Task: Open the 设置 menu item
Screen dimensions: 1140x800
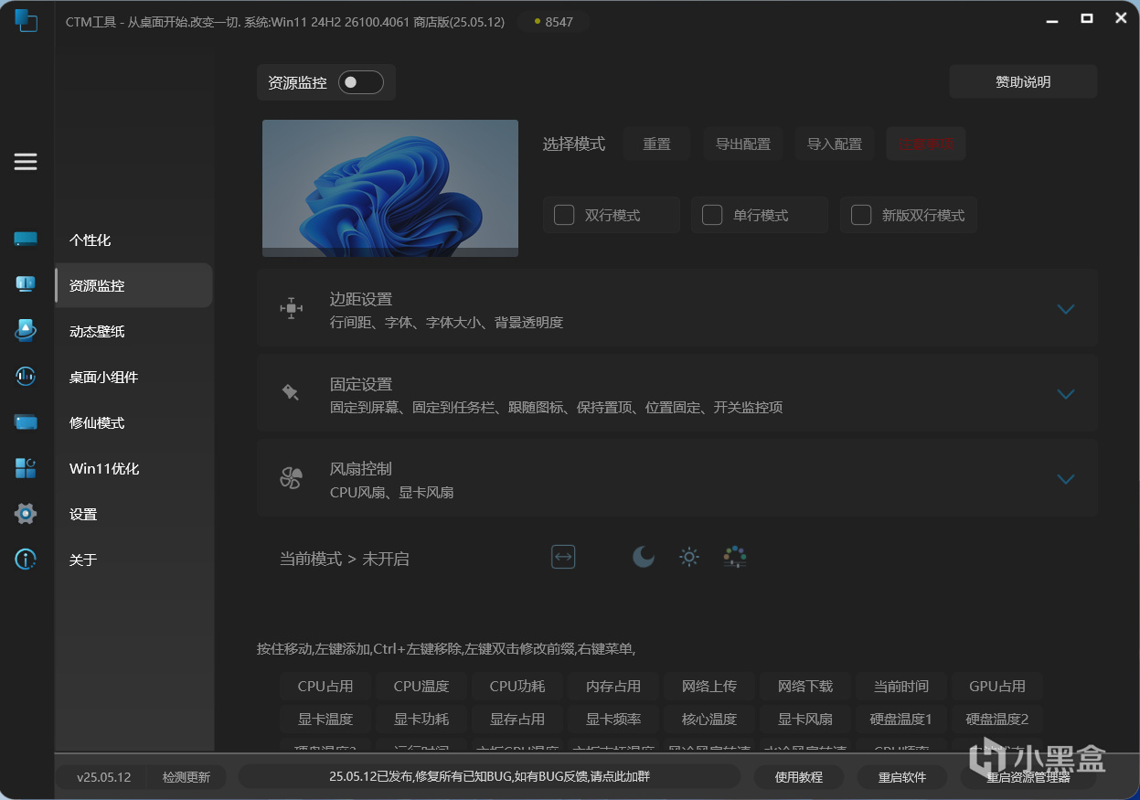Action: tap(133, 514)
